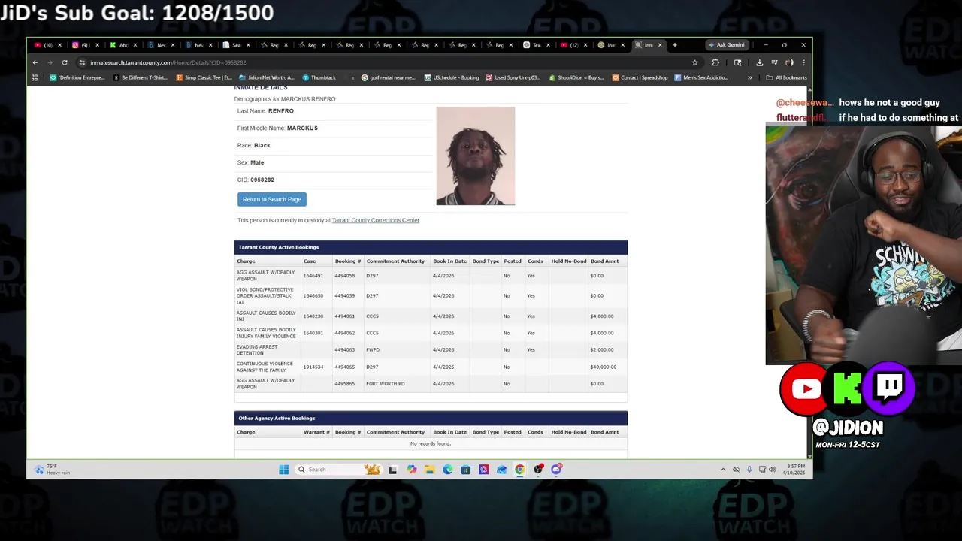View site information icon in address bar

(x=83, y=62)
